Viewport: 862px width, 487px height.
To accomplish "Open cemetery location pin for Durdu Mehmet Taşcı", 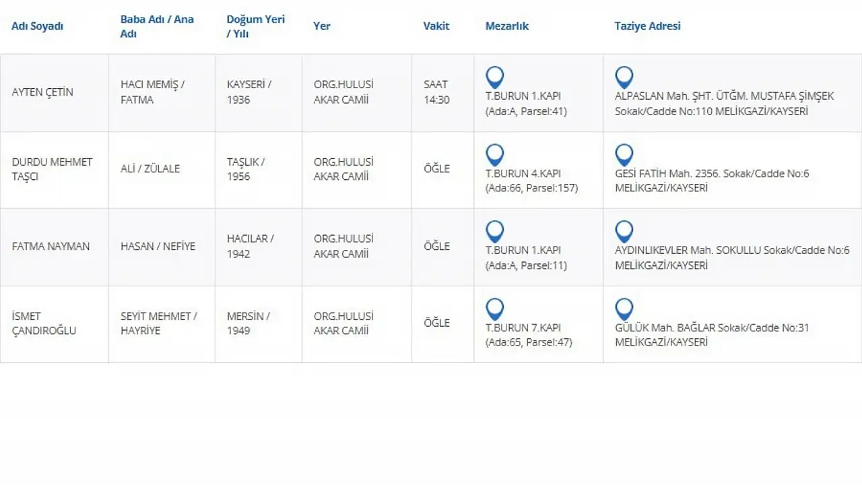I will pos(495,155).
